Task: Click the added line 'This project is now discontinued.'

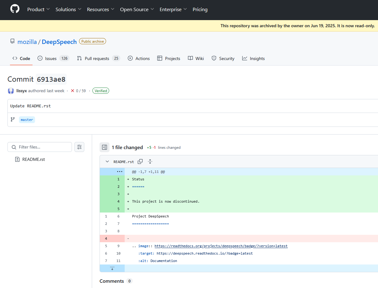Action: (x=166, y=201)
